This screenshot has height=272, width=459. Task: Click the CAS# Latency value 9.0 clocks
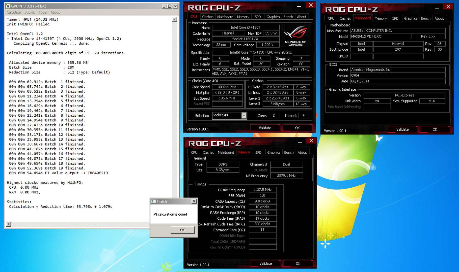pos(263,201)
